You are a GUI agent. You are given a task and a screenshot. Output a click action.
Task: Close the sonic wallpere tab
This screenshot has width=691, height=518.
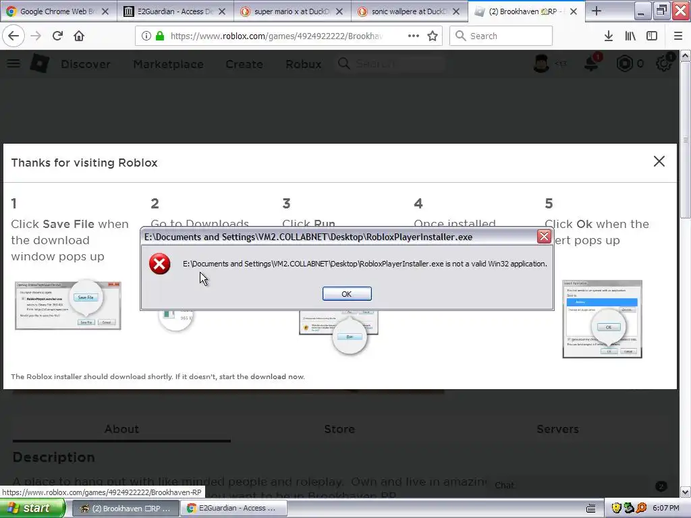click(x=456, y=11)
